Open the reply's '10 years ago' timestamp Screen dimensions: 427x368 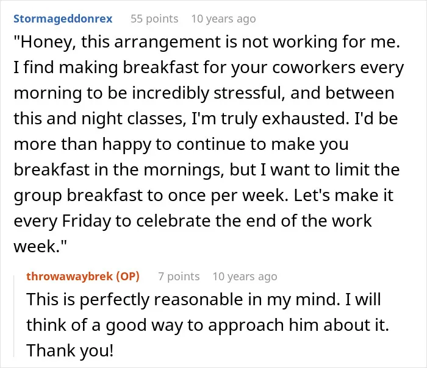click(x=245, y=277)
